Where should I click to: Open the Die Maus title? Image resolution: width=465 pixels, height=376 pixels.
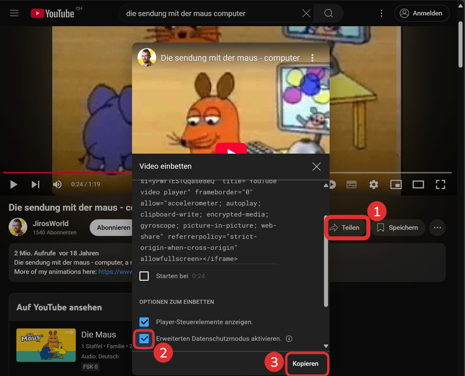tap(99, 335)
